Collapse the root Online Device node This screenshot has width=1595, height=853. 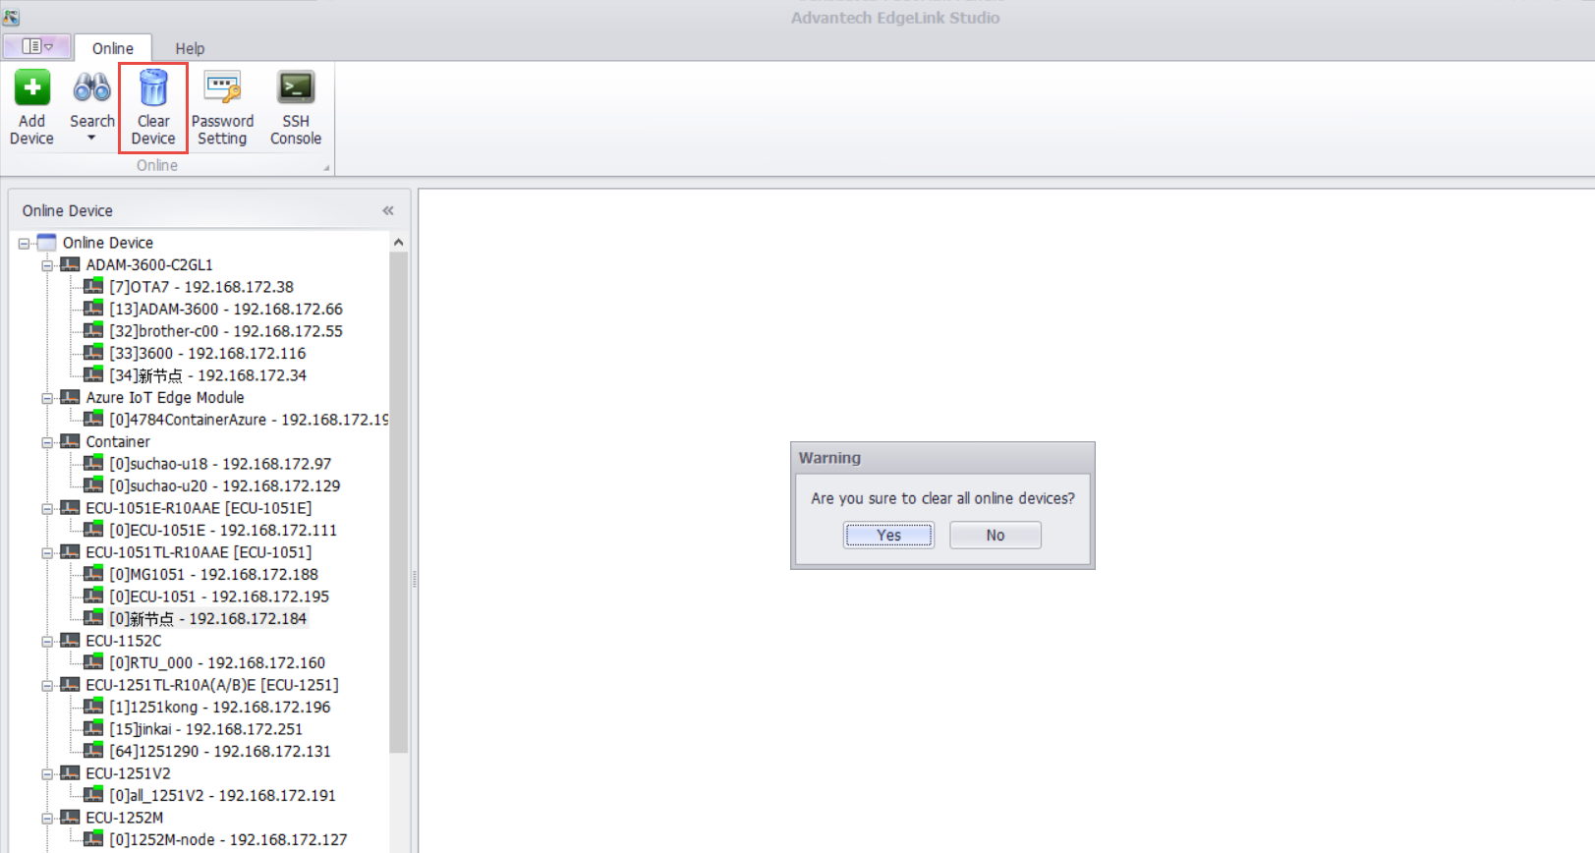(24, 243)
